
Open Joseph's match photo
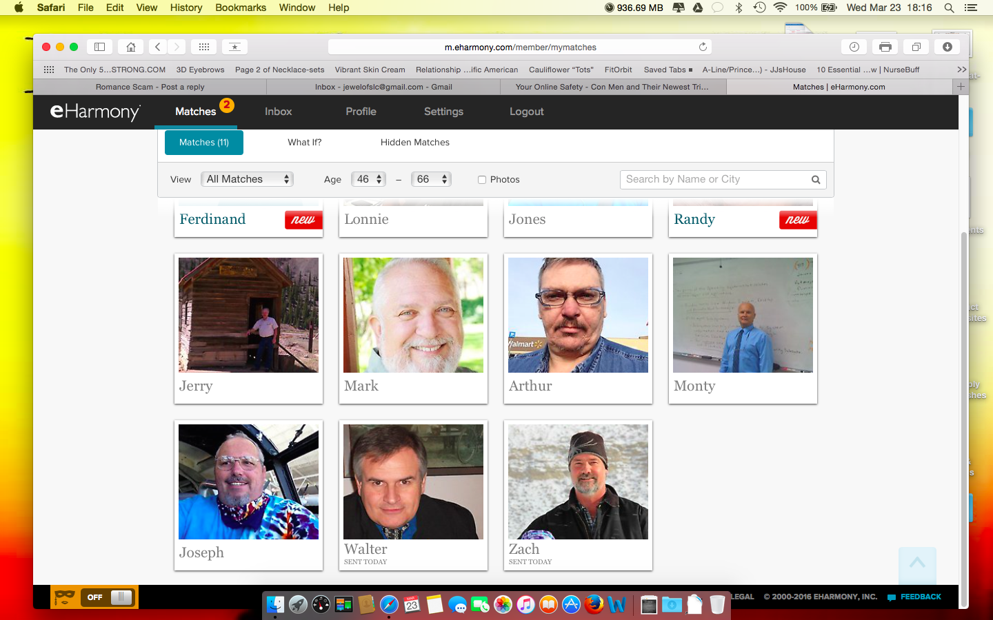pos(248,482)
